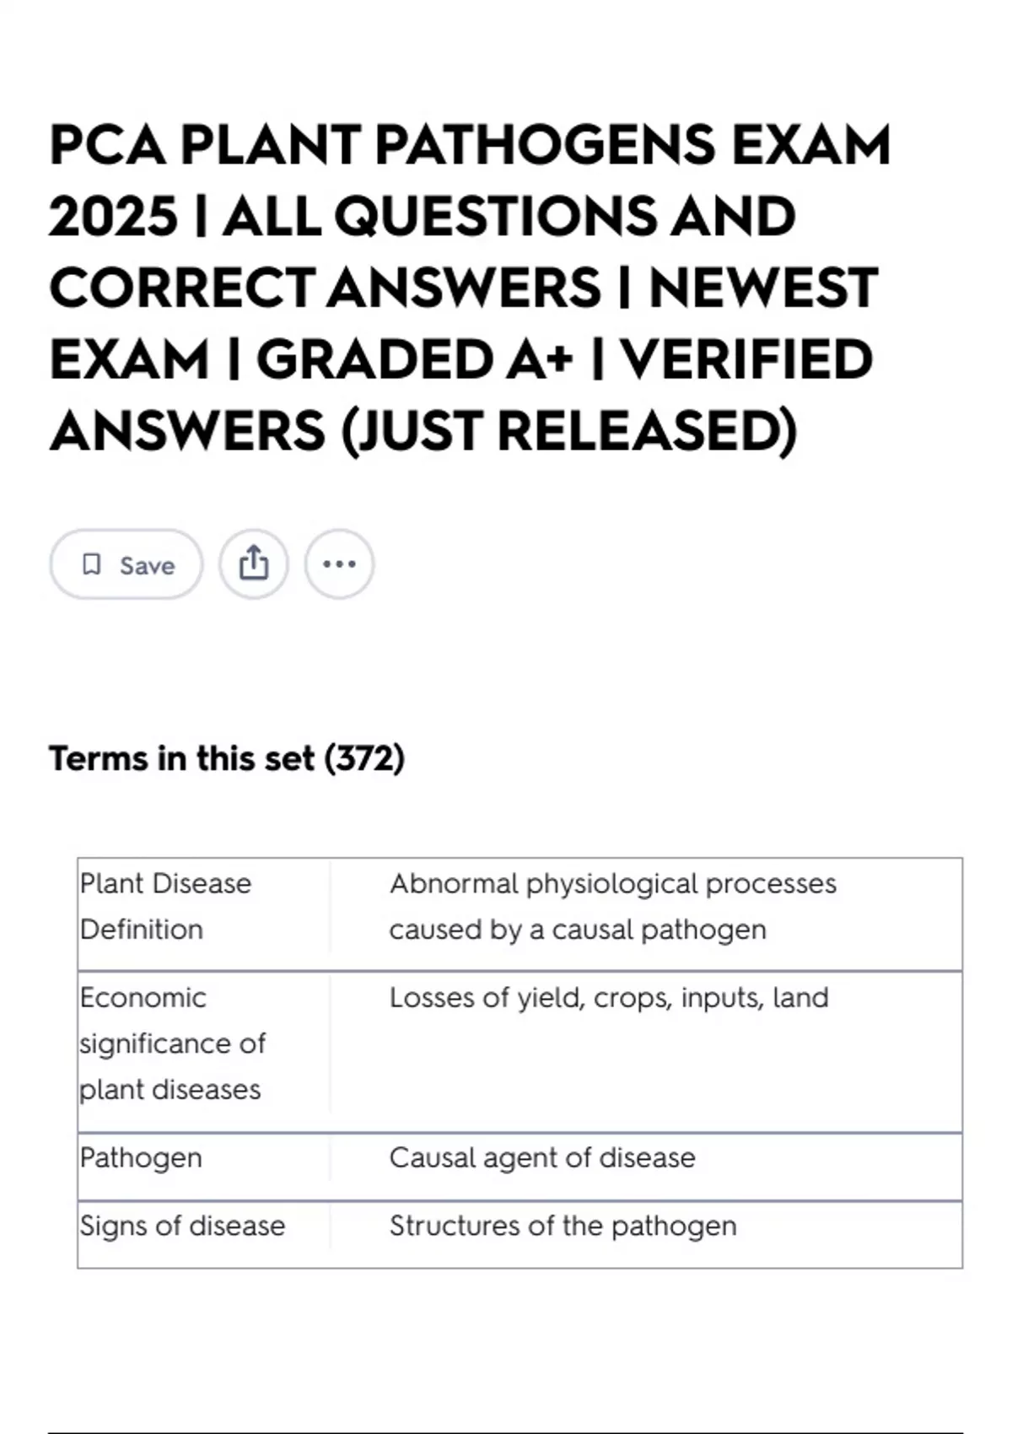1012x1434 pixels.
Task: Click the bookmark icon in Save
Action: pos(91,564)
